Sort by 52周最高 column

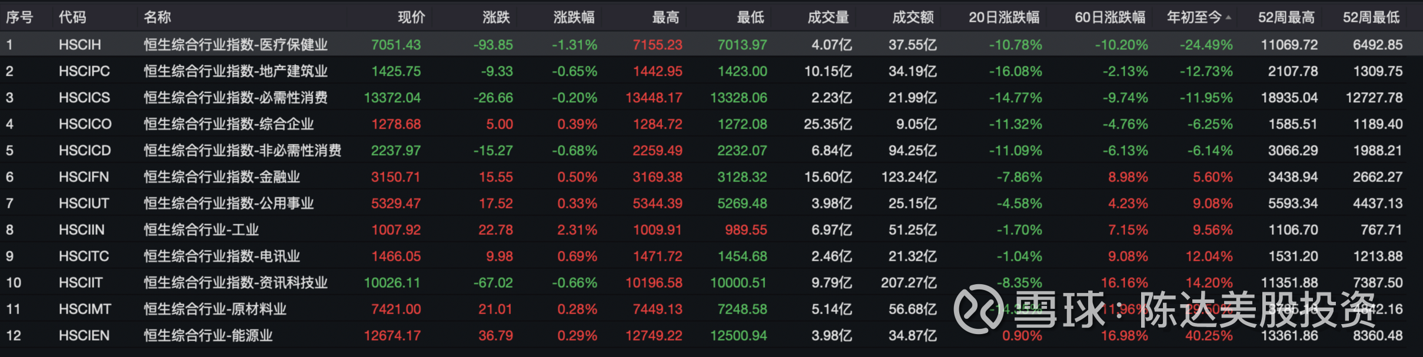[1286, 18]
